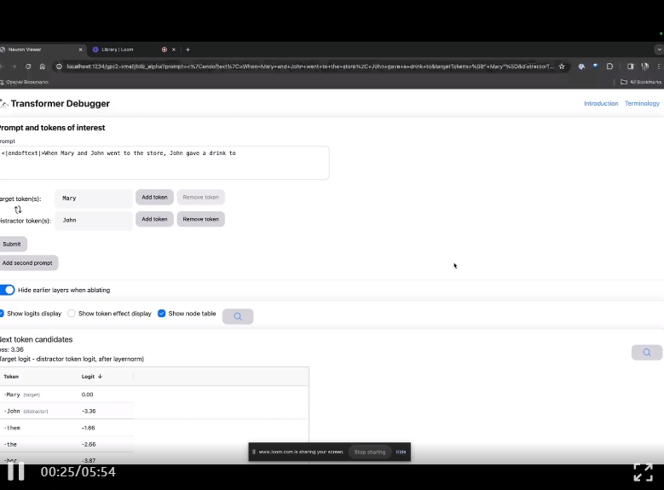
Task: Stop sharing the screen
Action: coord(370,452)
